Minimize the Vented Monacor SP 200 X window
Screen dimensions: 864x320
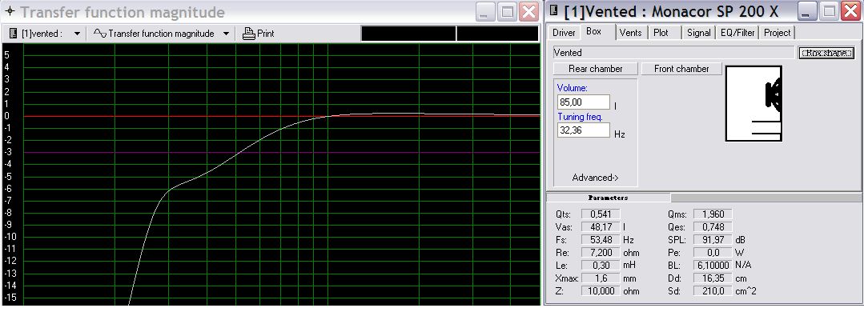click(x=808, y=11)
